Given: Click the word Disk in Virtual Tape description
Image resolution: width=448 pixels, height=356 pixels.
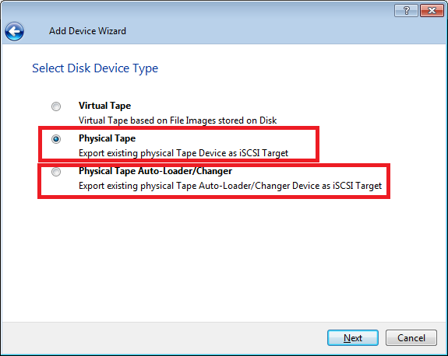Looking at the screenshot, I should [x=268, y=120].
